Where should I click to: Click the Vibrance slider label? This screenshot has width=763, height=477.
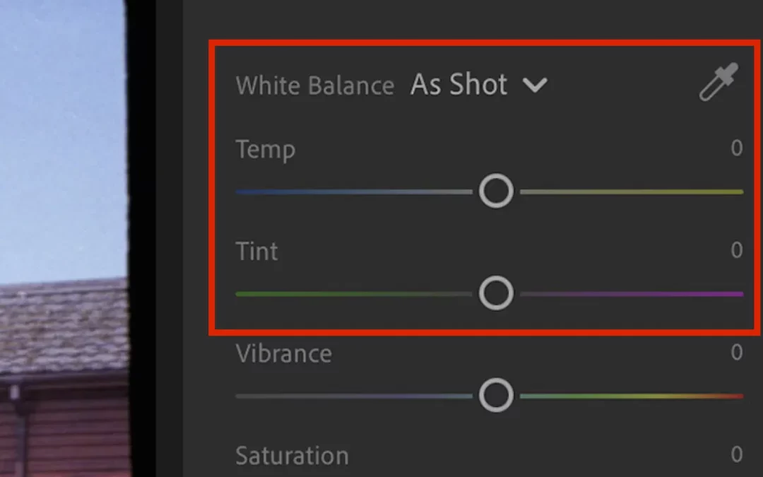coord(283,353)
